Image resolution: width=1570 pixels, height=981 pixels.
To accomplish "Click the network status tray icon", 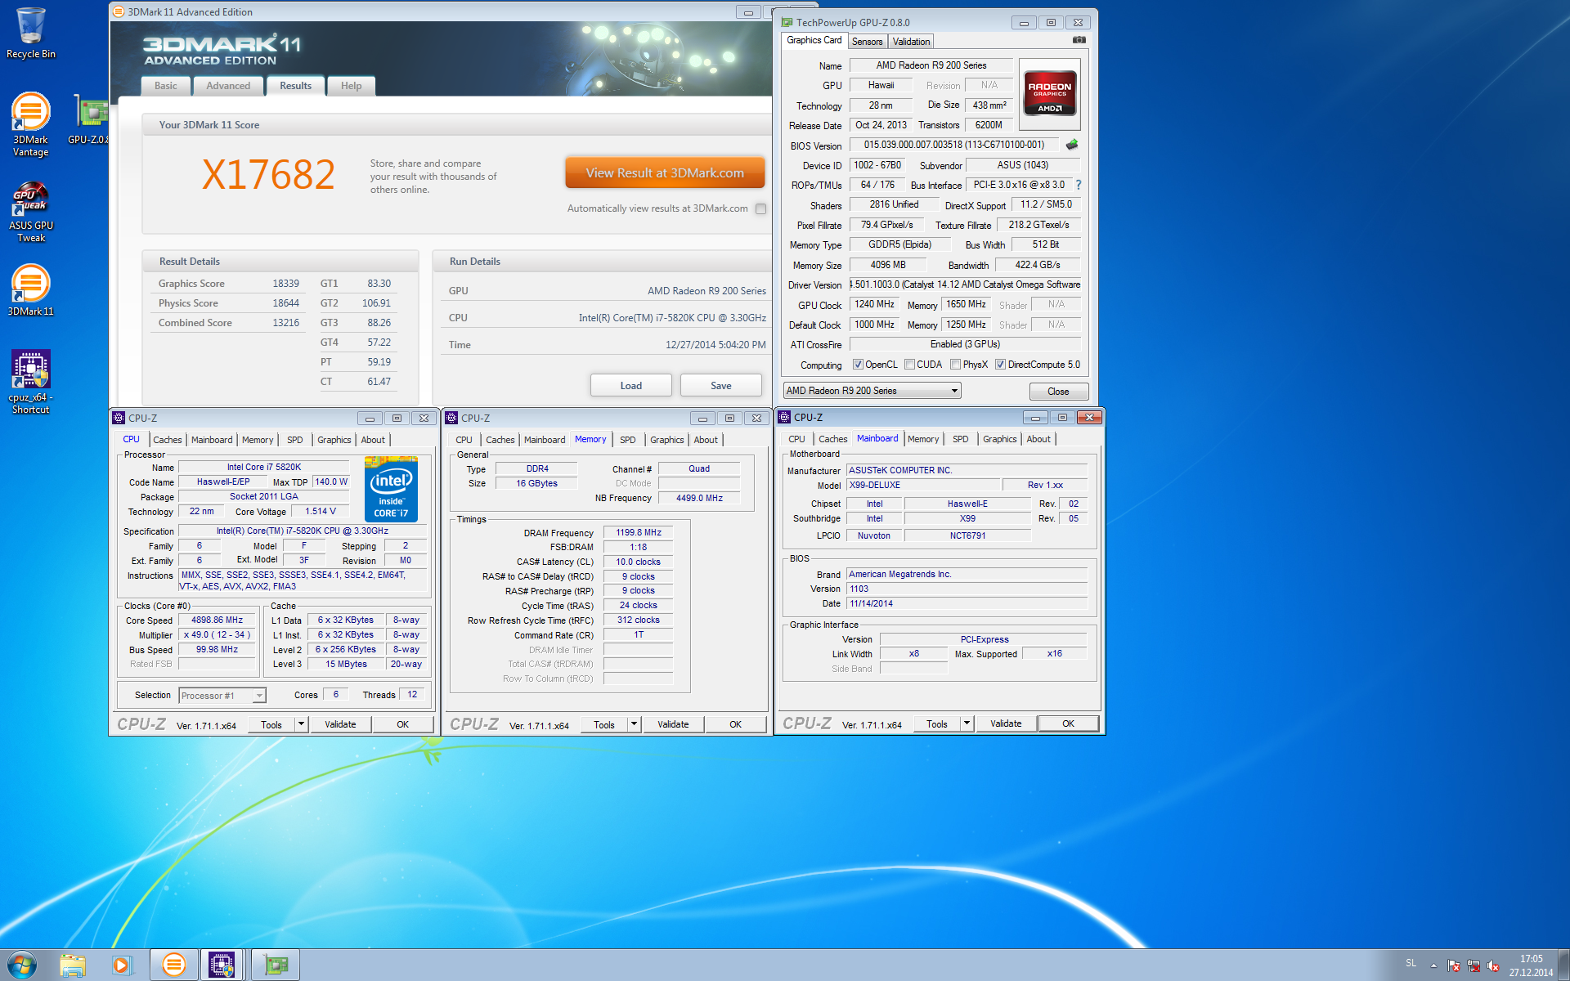I will coord(1474,965).
